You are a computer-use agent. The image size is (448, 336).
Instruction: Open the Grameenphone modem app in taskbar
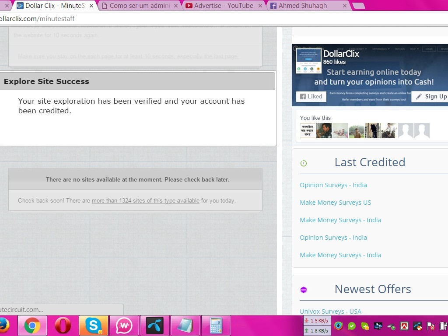(154, 326)
